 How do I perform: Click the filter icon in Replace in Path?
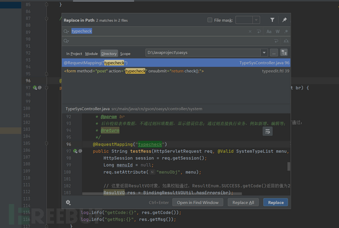coord(272,20)
